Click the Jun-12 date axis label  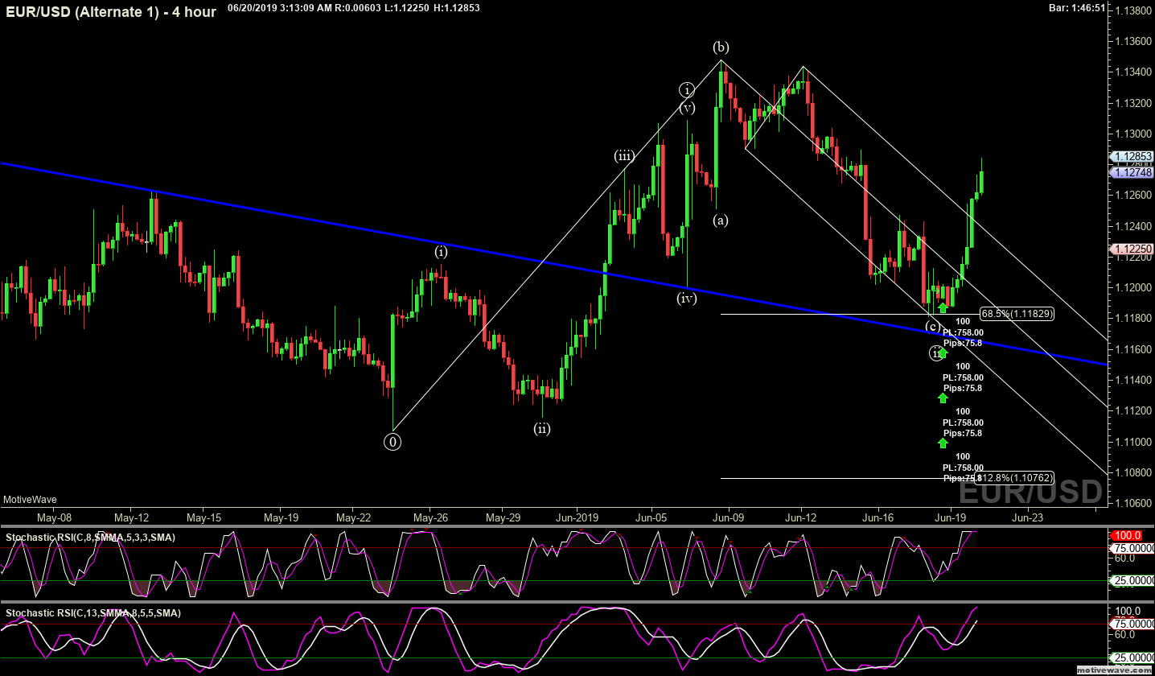click(x=802, y=517)
